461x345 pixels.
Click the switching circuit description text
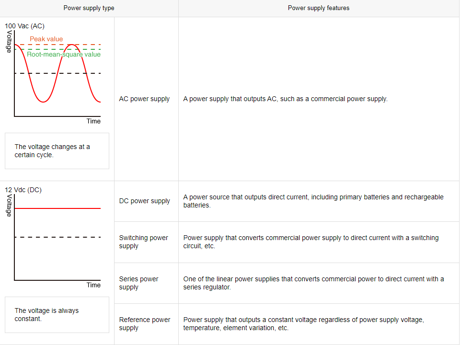click(x=311, y=242)
